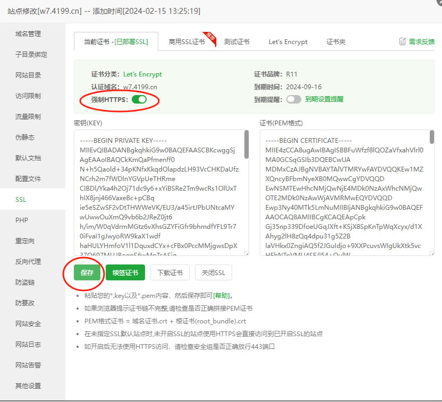
Task: Click the 续签证书 button
Action: pyautogui.click(x=125, y=272)
